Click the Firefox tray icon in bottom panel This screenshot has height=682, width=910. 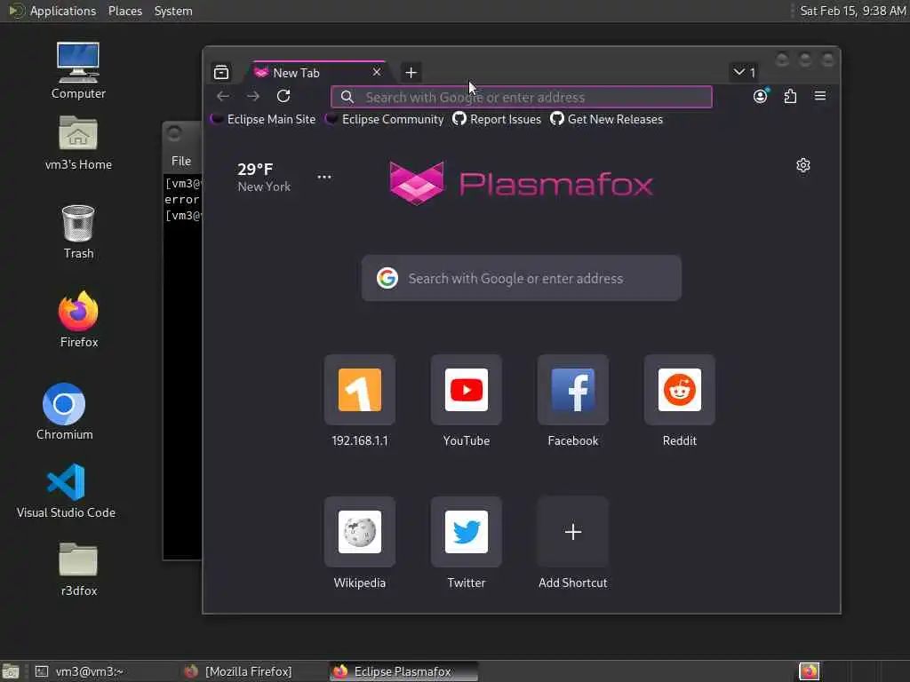[x=809, y=671]
